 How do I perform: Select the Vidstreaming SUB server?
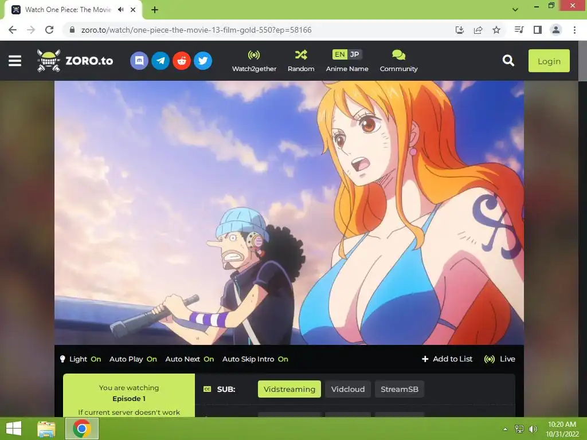289,389
